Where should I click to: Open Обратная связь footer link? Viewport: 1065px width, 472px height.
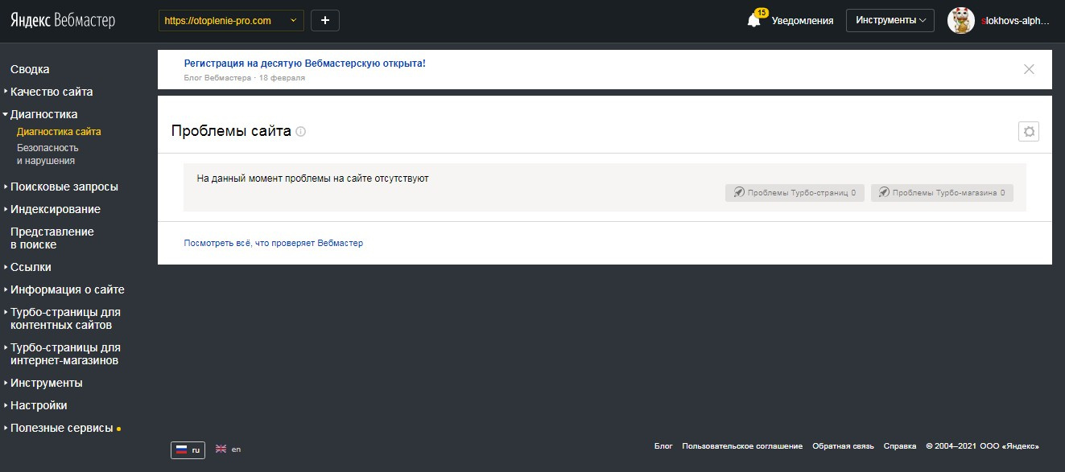(843, 445)
